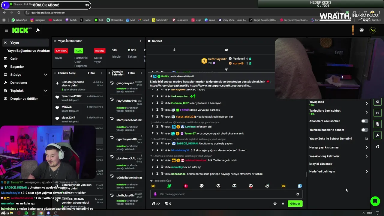Open the Twitch bookmark
The height and width of the screenshot is (216, 384).
(71, 20)
